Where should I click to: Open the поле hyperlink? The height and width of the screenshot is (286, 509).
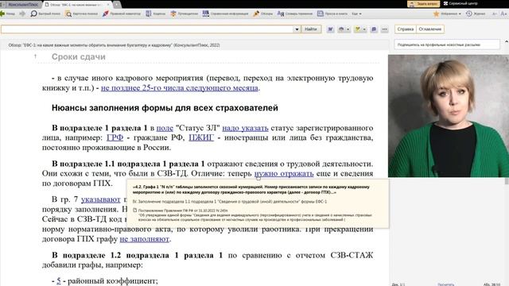[165, 128]
